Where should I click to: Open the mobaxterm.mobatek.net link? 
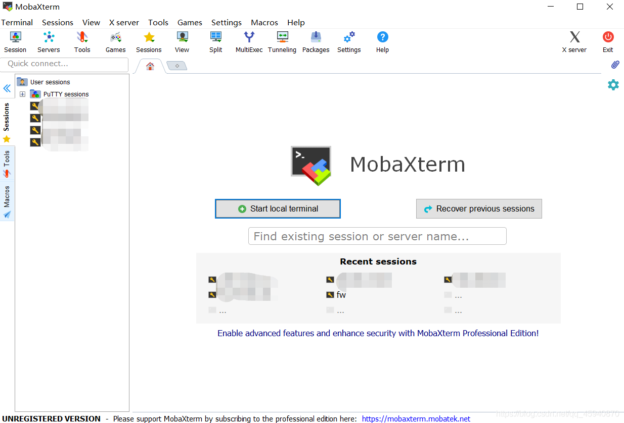click(x=416, y=418)
